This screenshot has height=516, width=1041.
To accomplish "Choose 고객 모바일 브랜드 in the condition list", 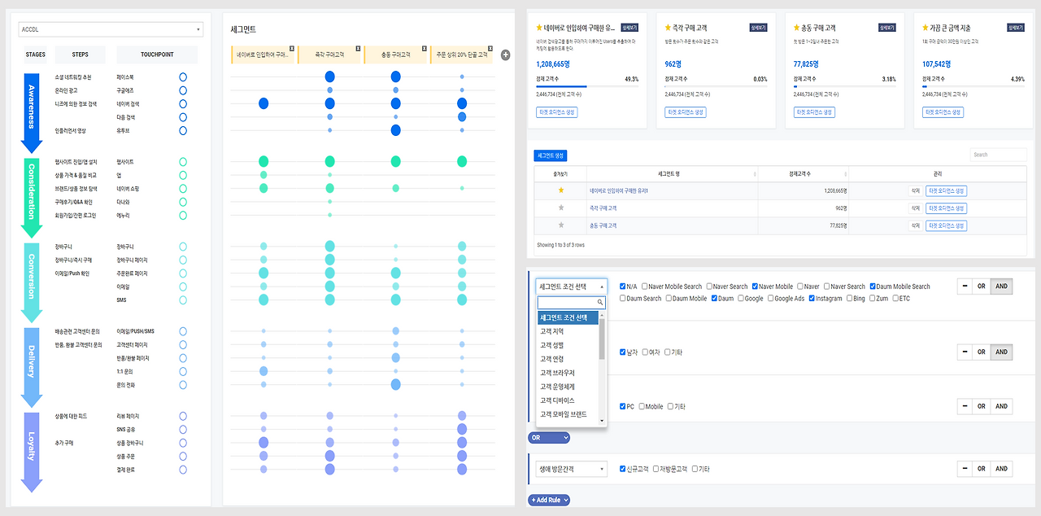I will coord(568,414).
